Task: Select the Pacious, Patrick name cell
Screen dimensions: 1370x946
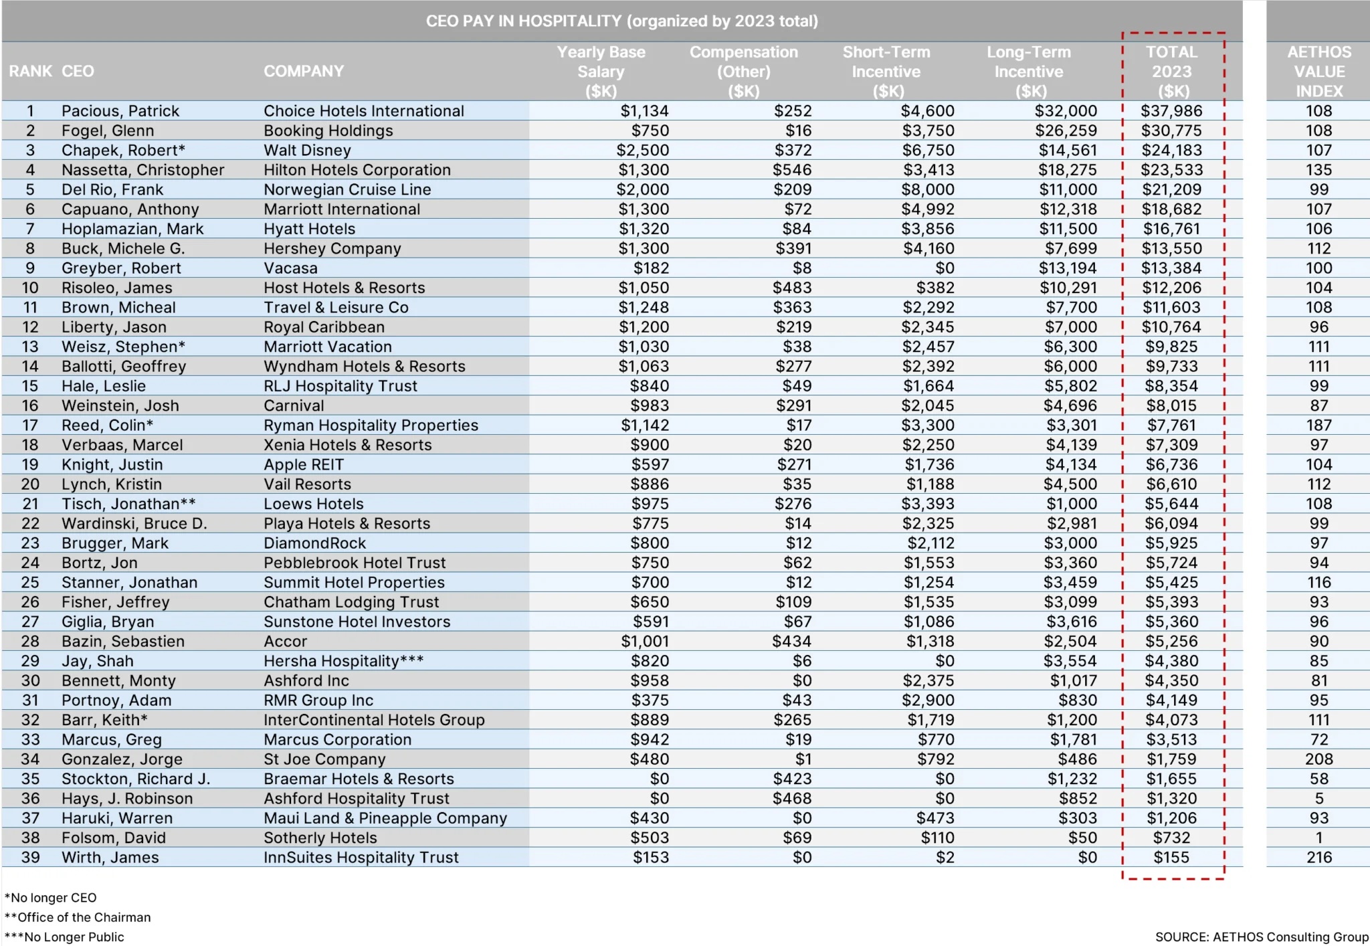Action: 120,111
